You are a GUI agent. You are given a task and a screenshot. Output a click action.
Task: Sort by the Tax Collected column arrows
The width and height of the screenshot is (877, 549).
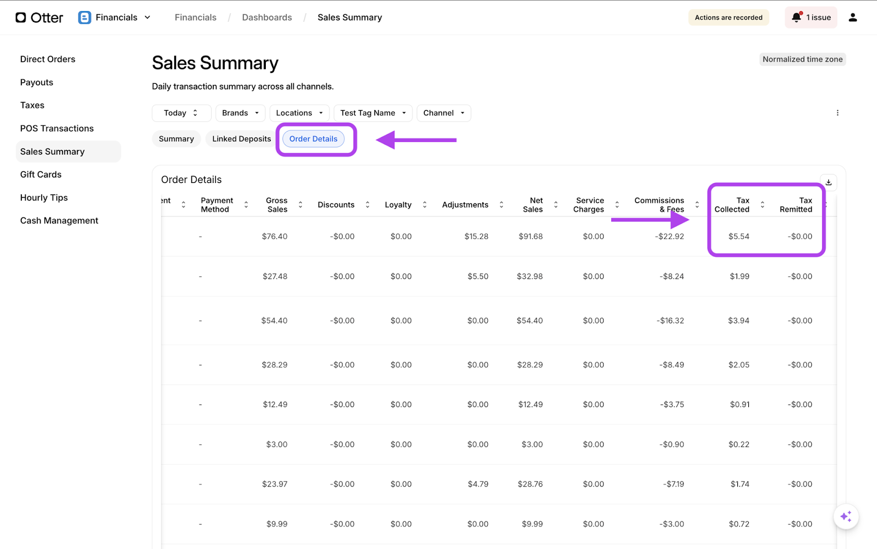pos(762,205)
